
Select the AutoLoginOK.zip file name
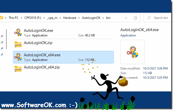click(38, 43)
